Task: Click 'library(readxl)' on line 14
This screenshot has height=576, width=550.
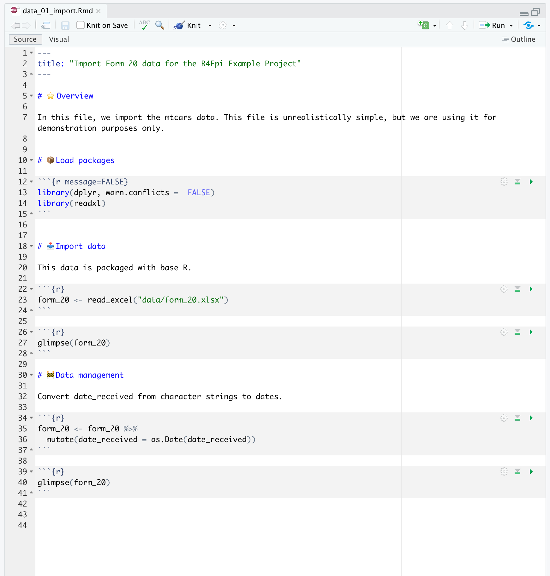Action: tap(71, 203)
